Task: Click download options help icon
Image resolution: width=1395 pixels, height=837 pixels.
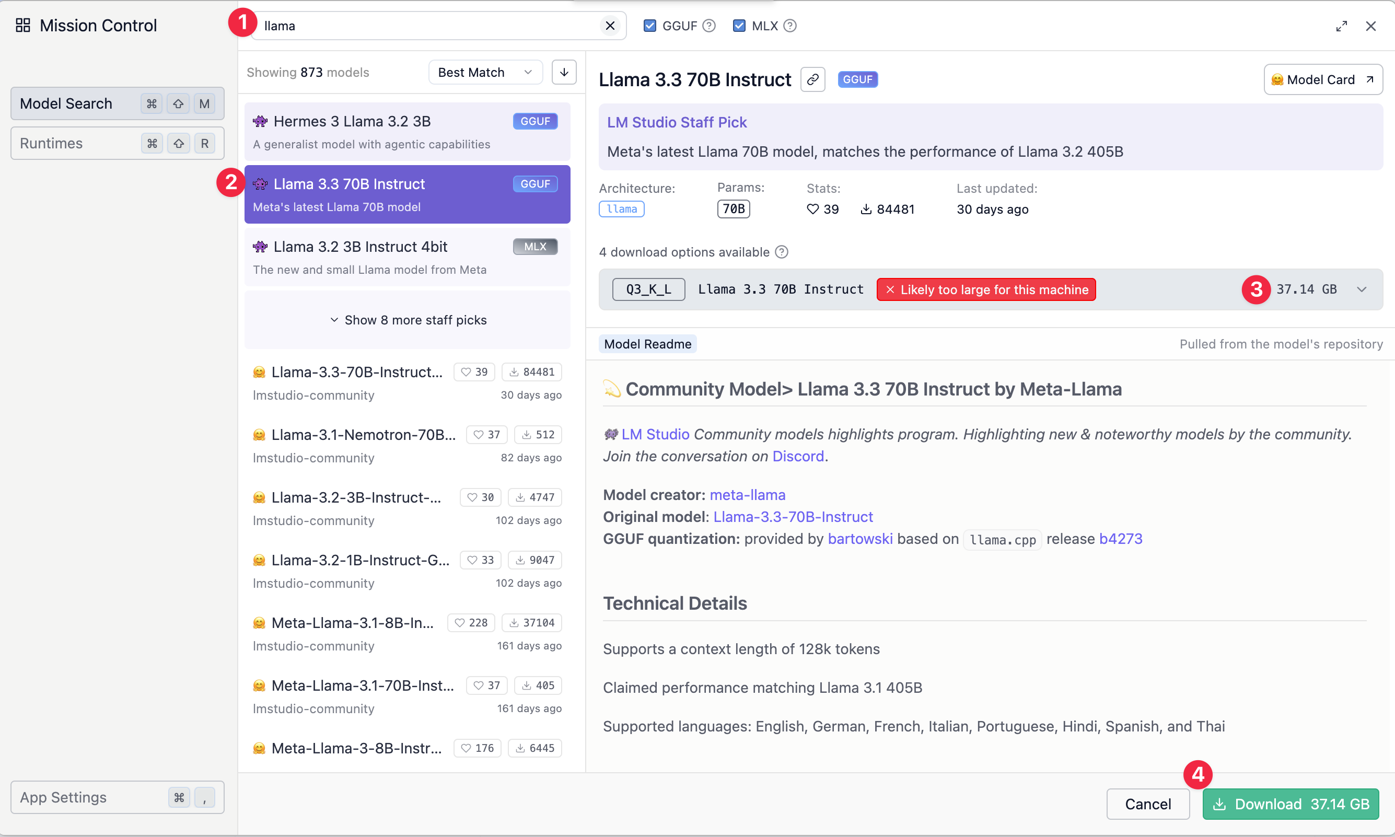Action: (782, 252)
